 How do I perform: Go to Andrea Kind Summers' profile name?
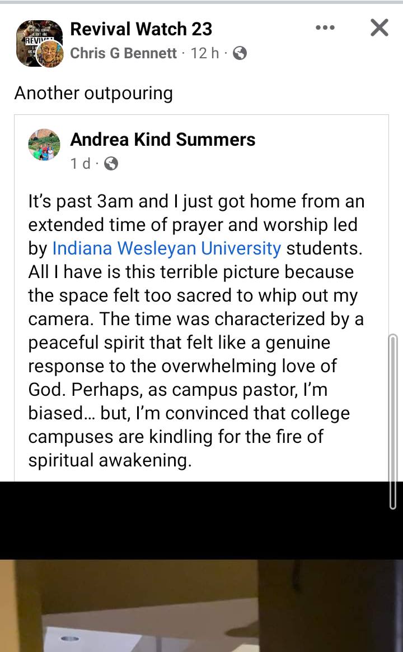(x=162, y=140)
